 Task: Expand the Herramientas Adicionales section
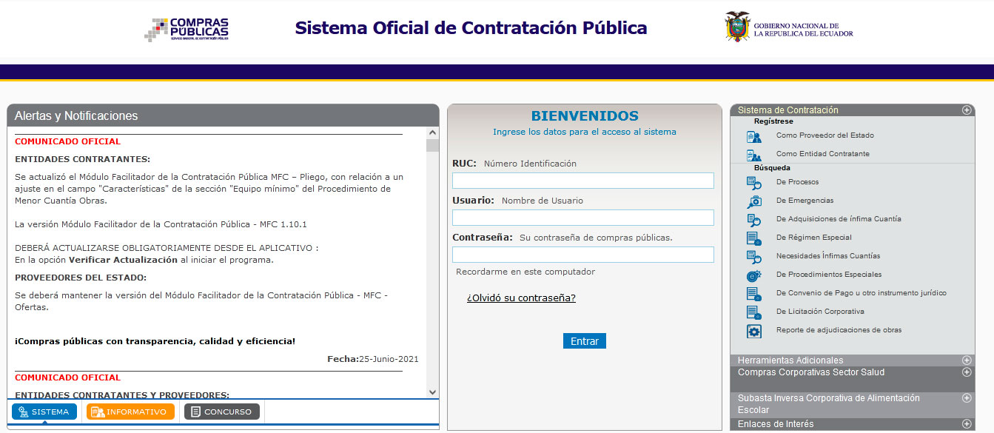966,360
